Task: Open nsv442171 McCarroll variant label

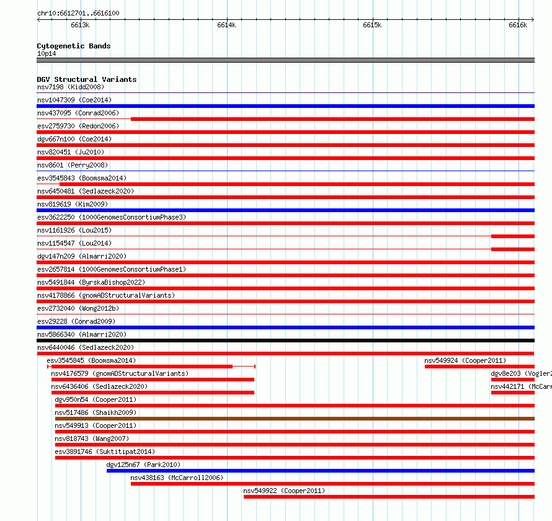Action: 521,386
